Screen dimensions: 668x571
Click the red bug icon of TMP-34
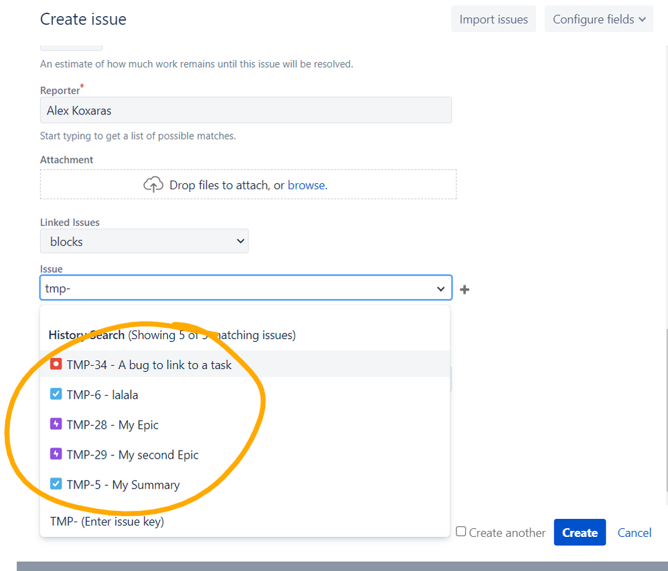(x=56, y=364)
